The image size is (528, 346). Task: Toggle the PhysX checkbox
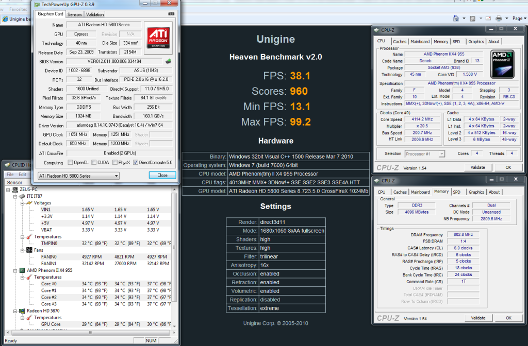[x=115, y=162]
